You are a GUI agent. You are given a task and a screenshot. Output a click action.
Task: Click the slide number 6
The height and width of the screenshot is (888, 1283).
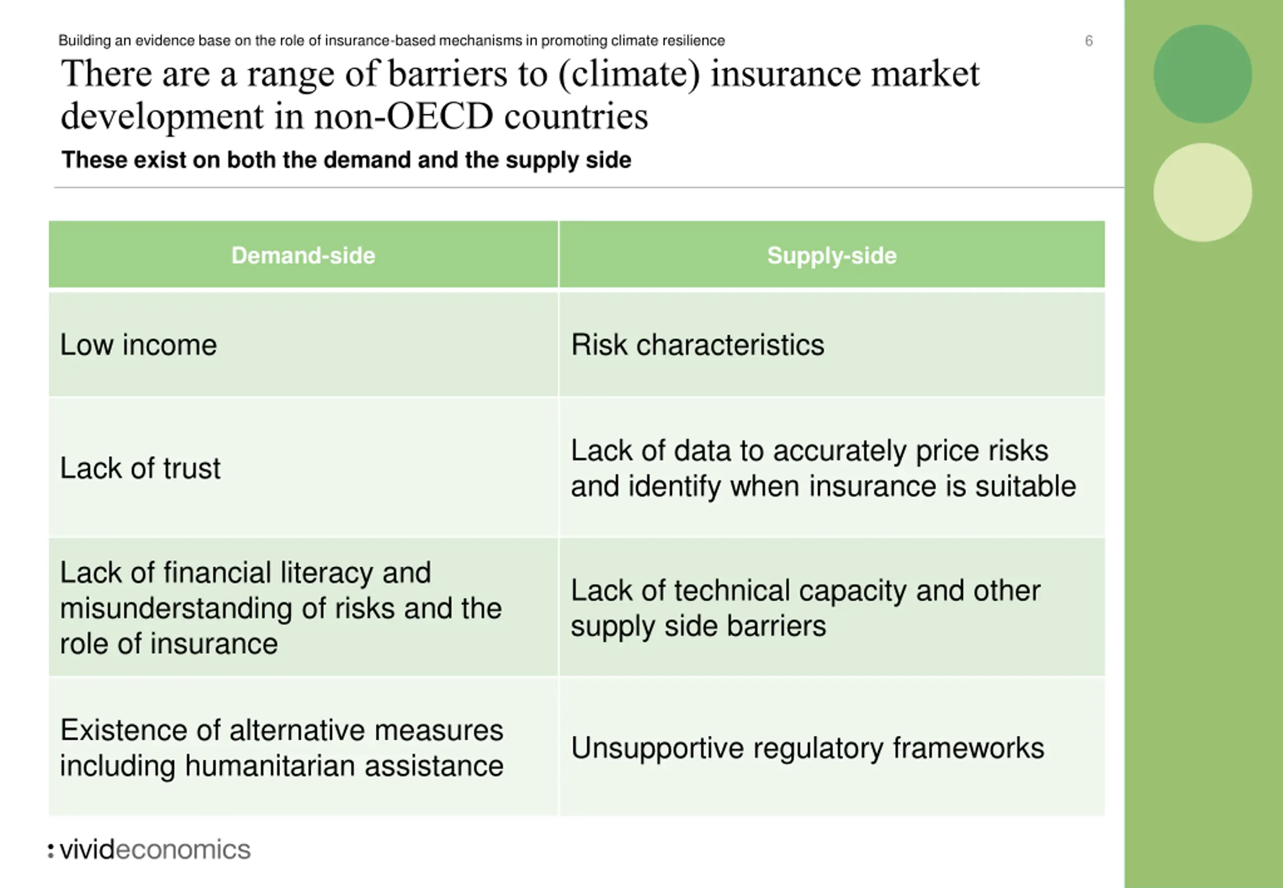click(1089, 41)
